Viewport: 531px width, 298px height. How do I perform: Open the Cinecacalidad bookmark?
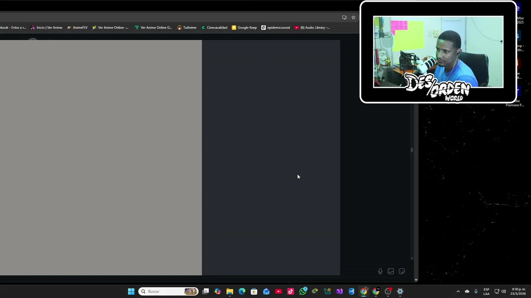coord(214,28)
